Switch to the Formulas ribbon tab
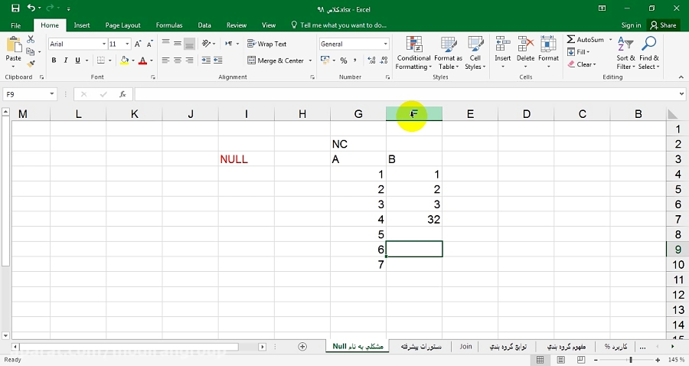This screenshot has height=366, width=689. pyautogui.click(x=169, y=25)
